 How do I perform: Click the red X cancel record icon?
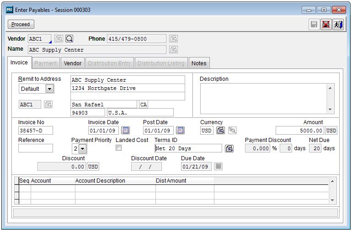326,24
